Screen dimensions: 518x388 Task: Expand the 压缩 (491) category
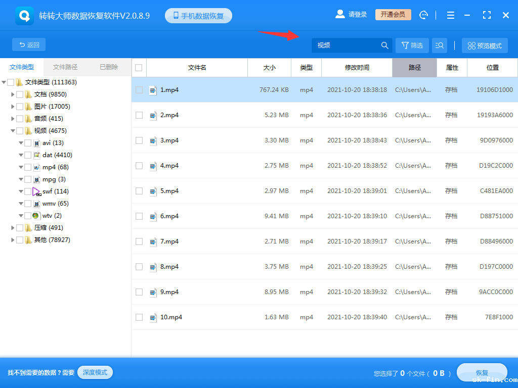click(x=13, y=227)
